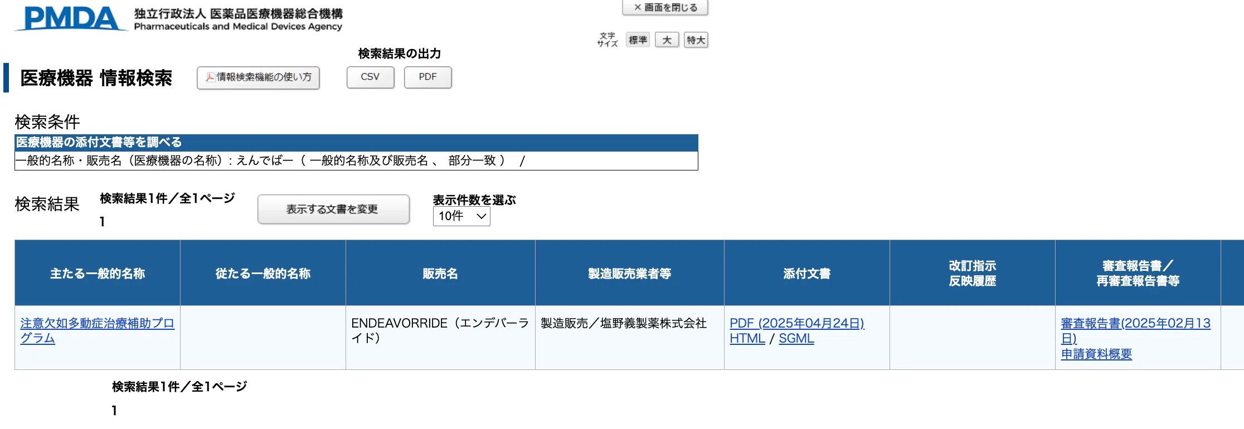Click the 販売名 column header
Viewport: 1244px width, 429px height.
tap(440, 273)
